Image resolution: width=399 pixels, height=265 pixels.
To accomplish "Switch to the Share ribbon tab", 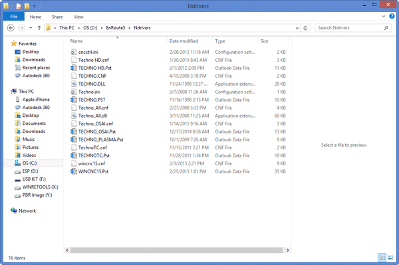I will coord(57,17).
